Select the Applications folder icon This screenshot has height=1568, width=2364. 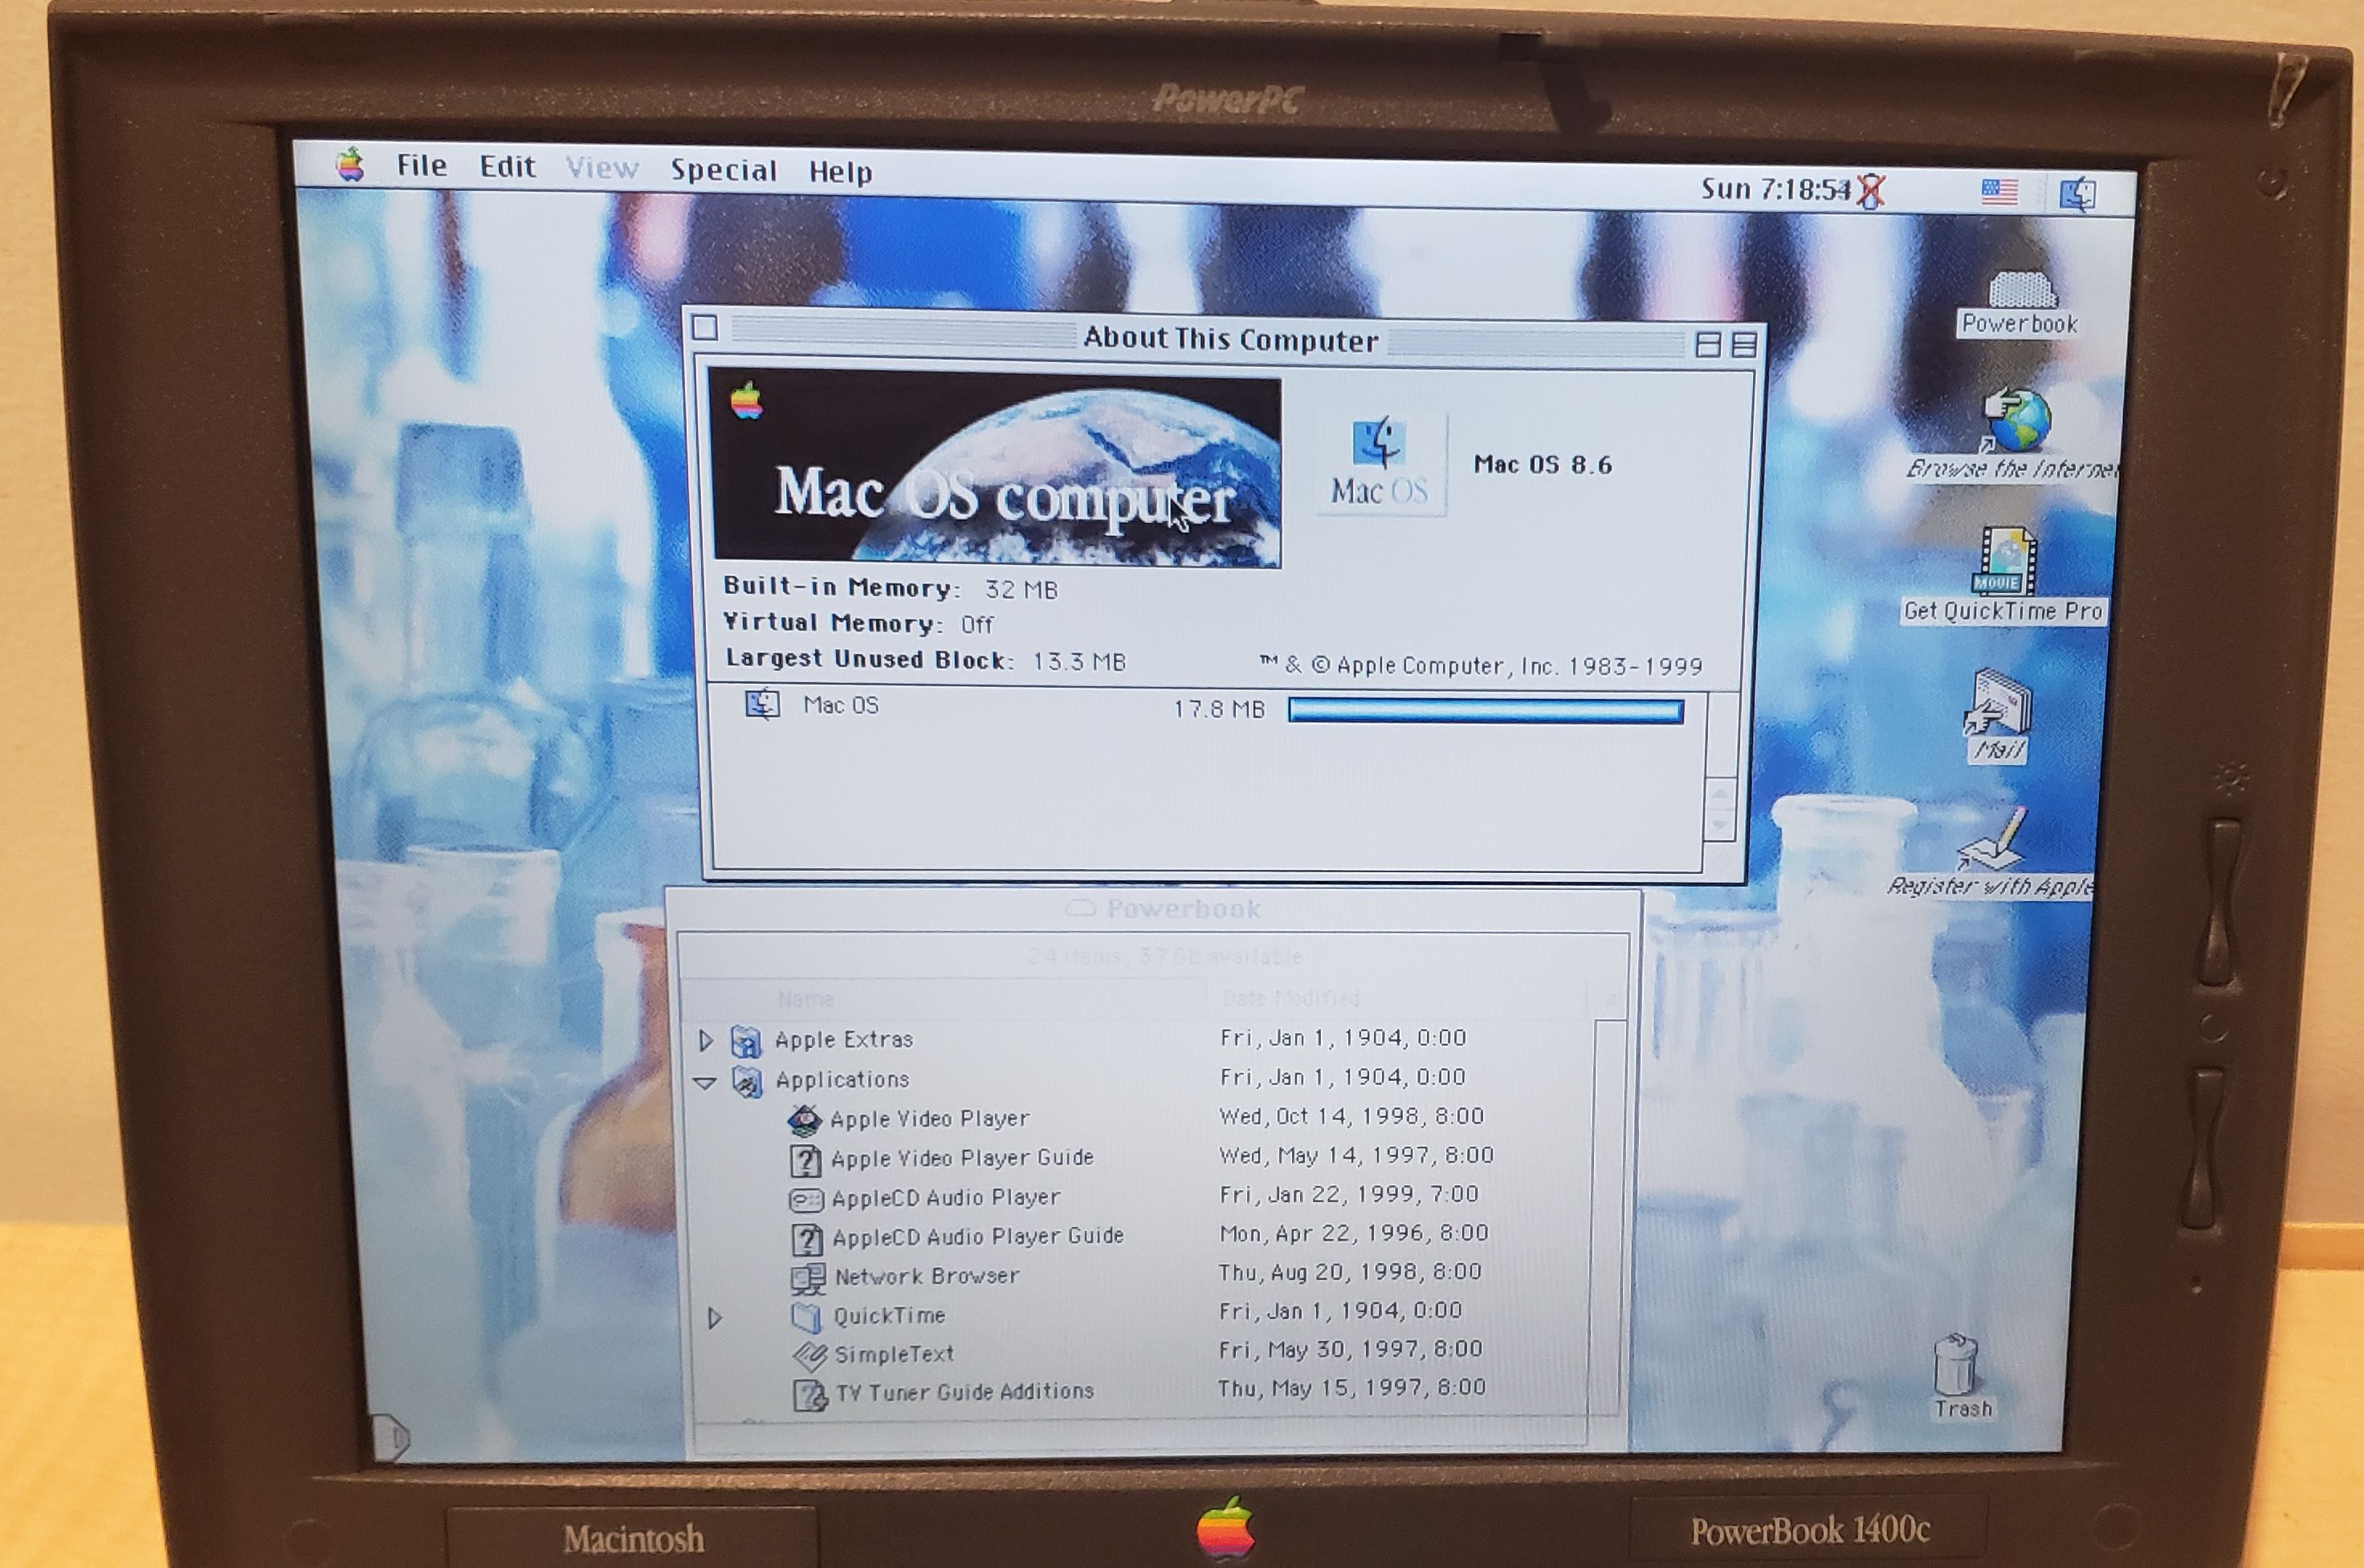746,1081
